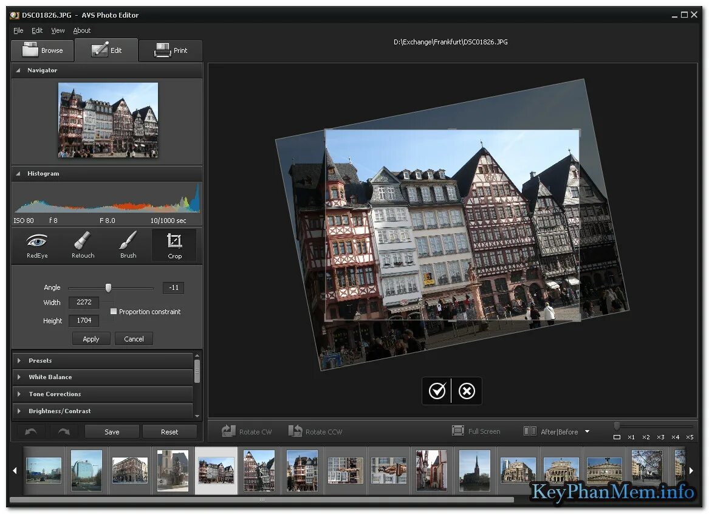Click the fit-to-window zoom icon
This screenshot has height=514, width=709.
tap(617, 437)
